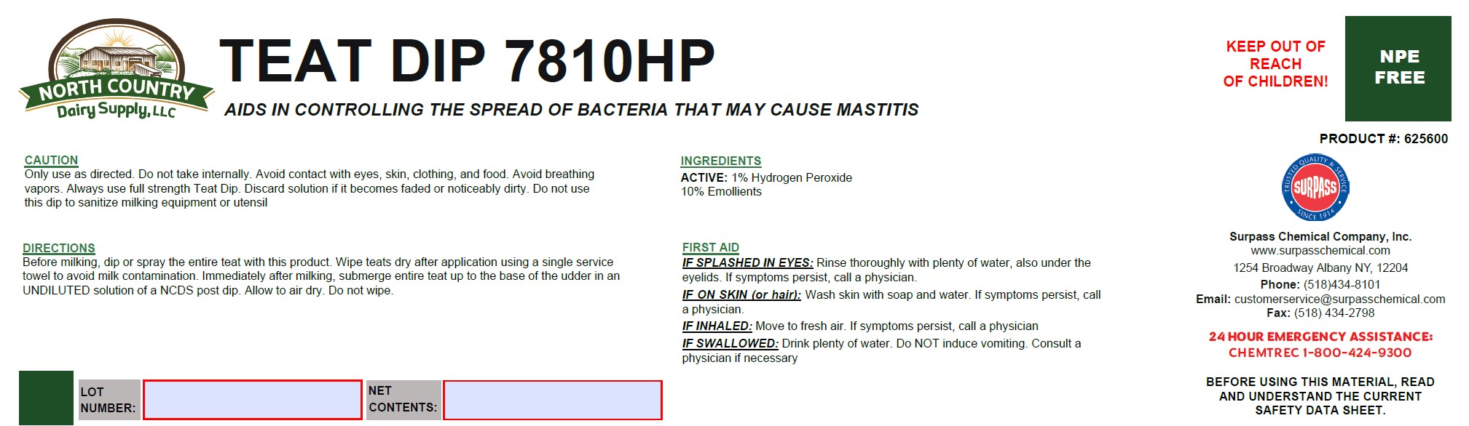Click the IF SWALLOWED first aid label
Image resolution: width=1469 pixels, height=426 pixels.
(x=730, y=343)
